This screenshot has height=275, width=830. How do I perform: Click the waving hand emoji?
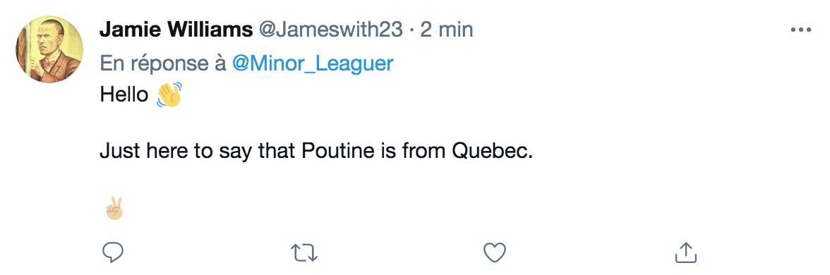click(169, 94)
